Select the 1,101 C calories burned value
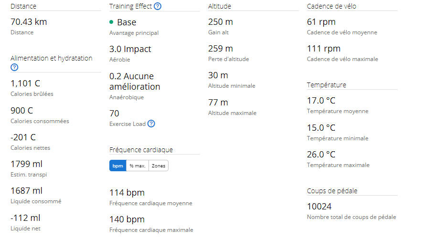 [25, 83]
